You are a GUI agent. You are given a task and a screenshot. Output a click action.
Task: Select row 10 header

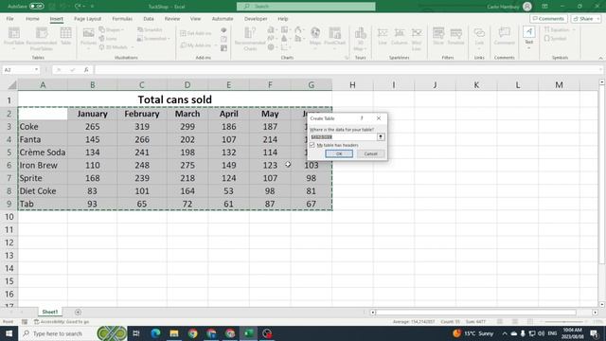point(9,217)
